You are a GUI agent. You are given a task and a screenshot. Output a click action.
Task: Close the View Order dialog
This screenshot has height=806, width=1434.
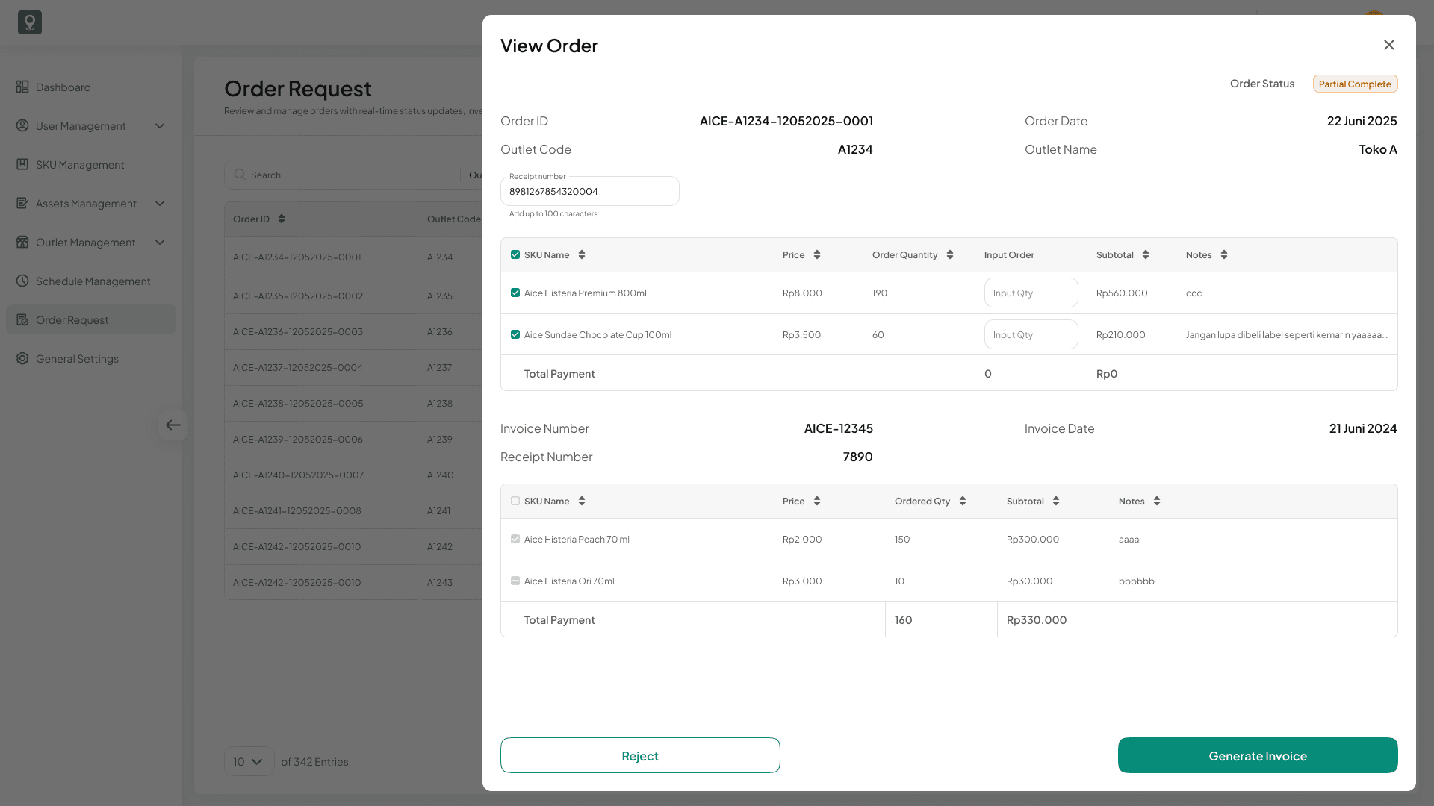[x=1389, y=45]
